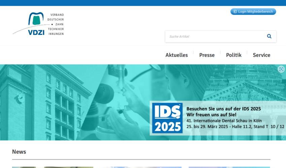Click the image search icon on banner
The image size is (286, 168).
(x=281, y=69)
